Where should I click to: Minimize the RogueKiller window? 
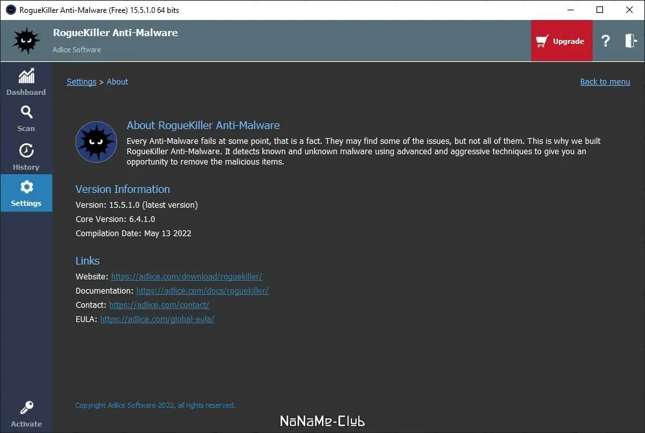pos(571,10)
